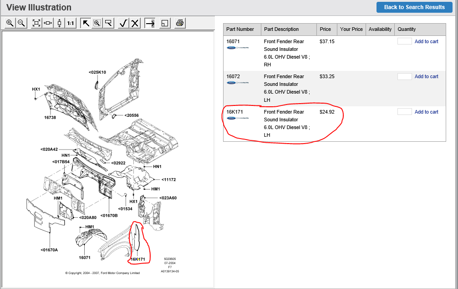This screenshot has width=458, height=289.
Task: Add part 16072 to cart
Action: pos(427,76)
